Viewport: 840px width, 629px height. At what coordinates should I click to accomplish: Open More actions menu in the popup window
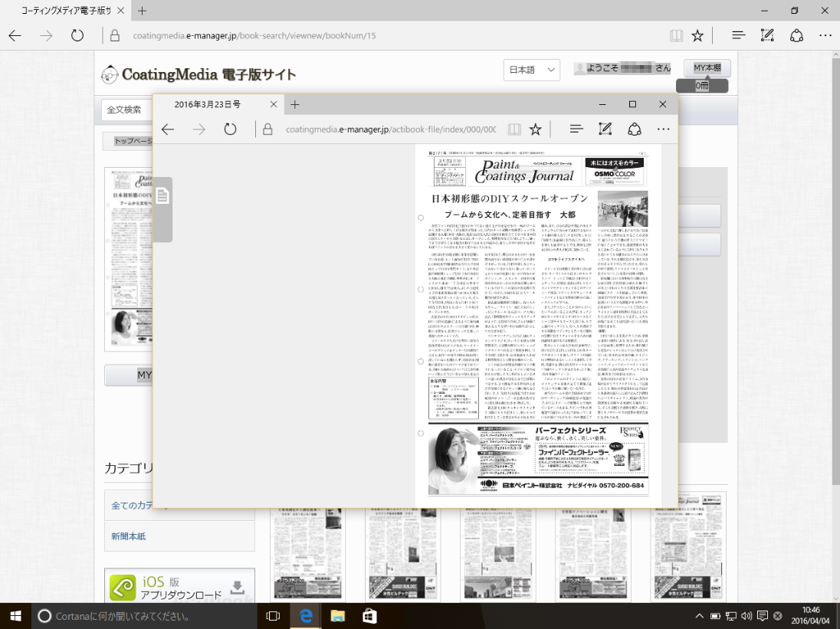click(664, 129)
